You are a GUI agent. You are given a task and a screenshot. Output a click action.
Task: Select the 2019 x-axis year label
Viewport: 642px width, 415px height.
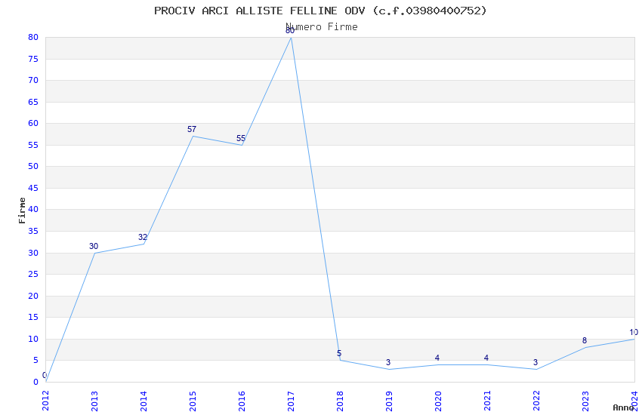click(x=390, y=401)
